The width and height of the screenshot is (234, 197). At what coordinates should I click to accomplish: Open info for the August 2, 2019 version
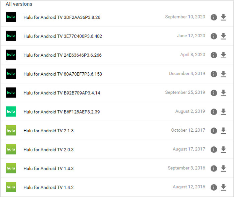[214, 112]
